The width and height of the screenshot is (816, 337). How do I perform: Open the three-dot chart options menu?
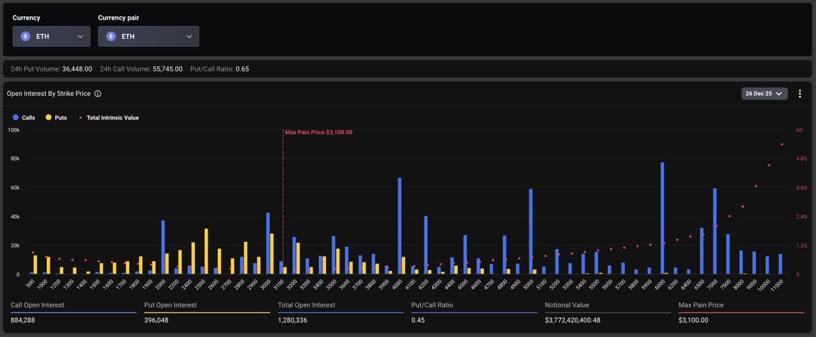(x=800, y=94)
